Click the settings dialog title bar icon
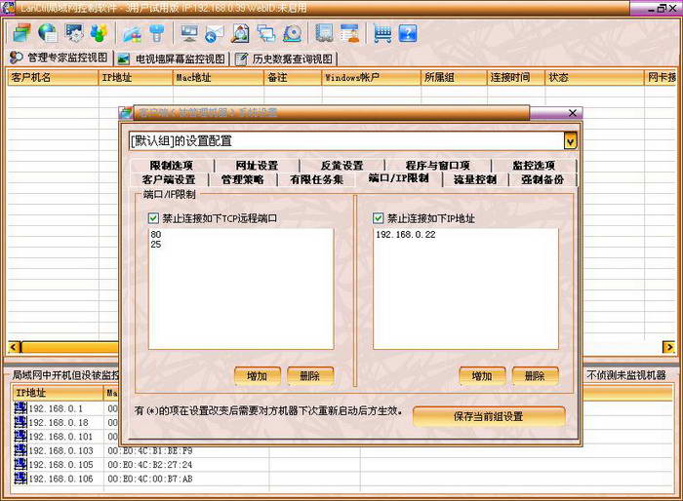Image resolution: width=683 pixels, height=501 pixels. coord(126,112)
